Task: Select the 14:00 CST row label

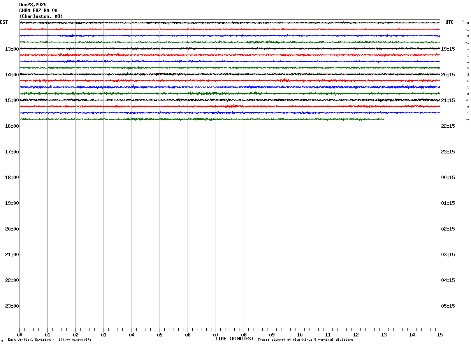Action: (x=12, y=75)
